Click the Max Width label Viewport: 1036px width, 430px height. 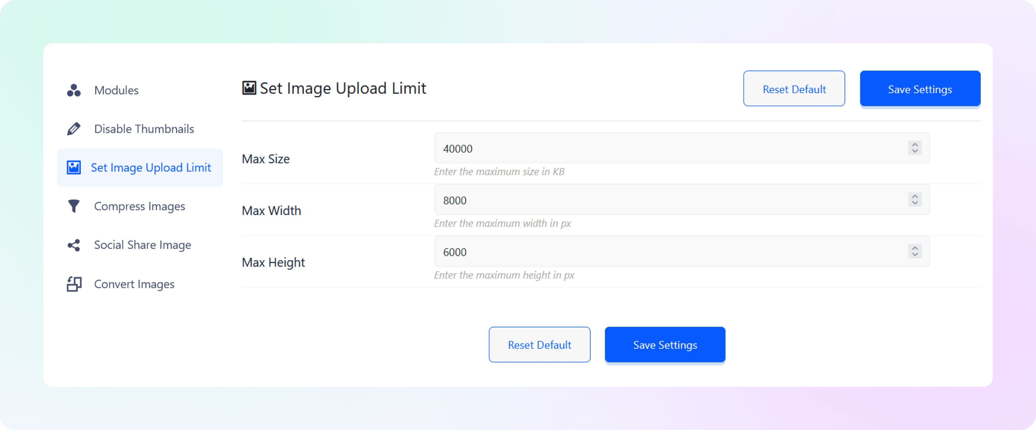click(x=272, y=211)
